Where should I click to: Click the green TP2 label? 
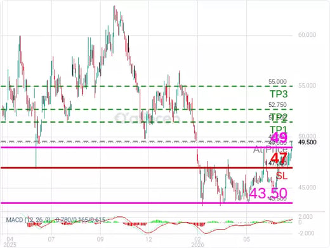pos(279,117)
